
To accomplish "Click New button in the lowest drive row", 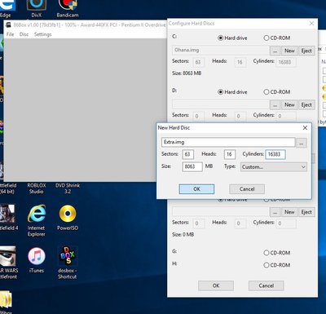I will 289,212.
